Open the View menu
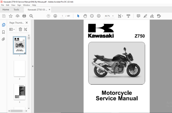The width and height of the screenshot is (172, 113). (x=13, y=5)
